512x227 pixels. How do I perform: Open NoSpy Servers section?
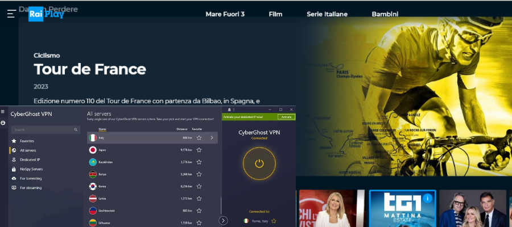(31, 169)
